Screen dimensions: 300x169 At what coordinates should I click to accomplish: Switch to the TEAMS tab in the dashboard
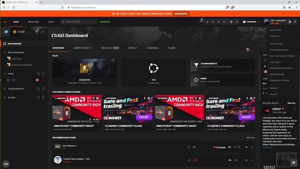(x=172, y=48)
